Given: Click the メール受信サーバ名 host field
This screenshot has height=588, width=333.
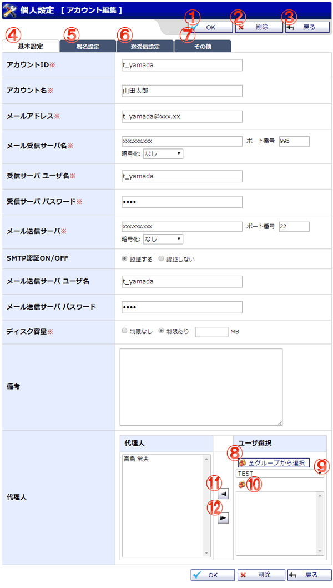Looking at the screenshot, I should [x=182, y=141].
